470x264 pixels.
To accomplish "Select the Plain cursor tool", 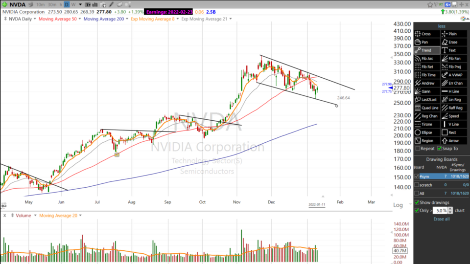I will [454, 34].
